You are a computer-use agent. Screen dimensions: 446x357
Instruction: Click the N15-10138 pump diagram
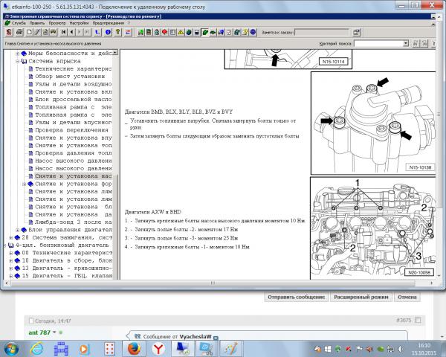coord(373,123)
